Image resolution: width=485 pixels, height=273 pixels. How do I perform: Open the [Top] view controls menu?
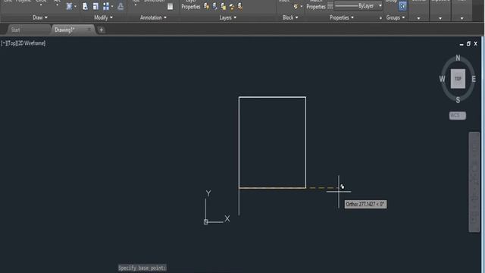11,43
